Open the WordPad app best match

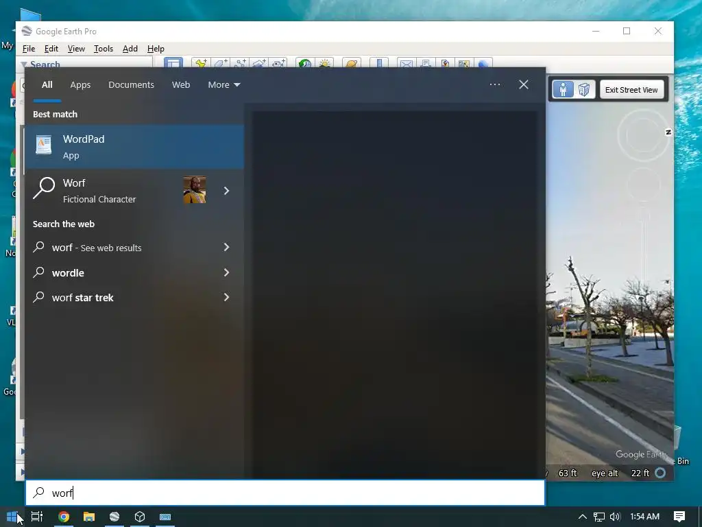pyautogui.click(x=134, y=147)
